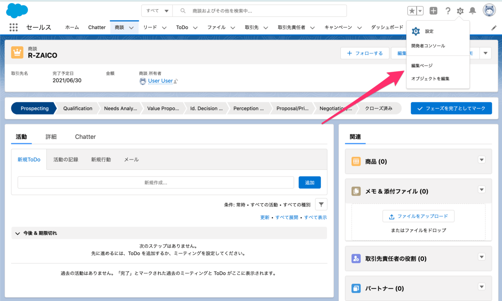Image resolution: width=502 pixels, height=301 pixels.
Task: Click the filter icon for activities
Action: tap(321, 204)
